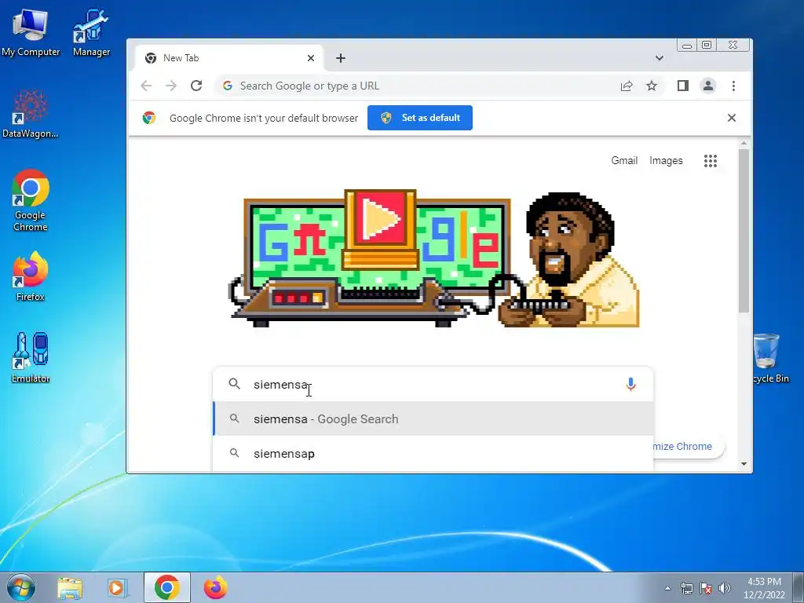Click the scrollbar down arrow
The width and height of the screenshot is (804, 603).
point(744,464)
